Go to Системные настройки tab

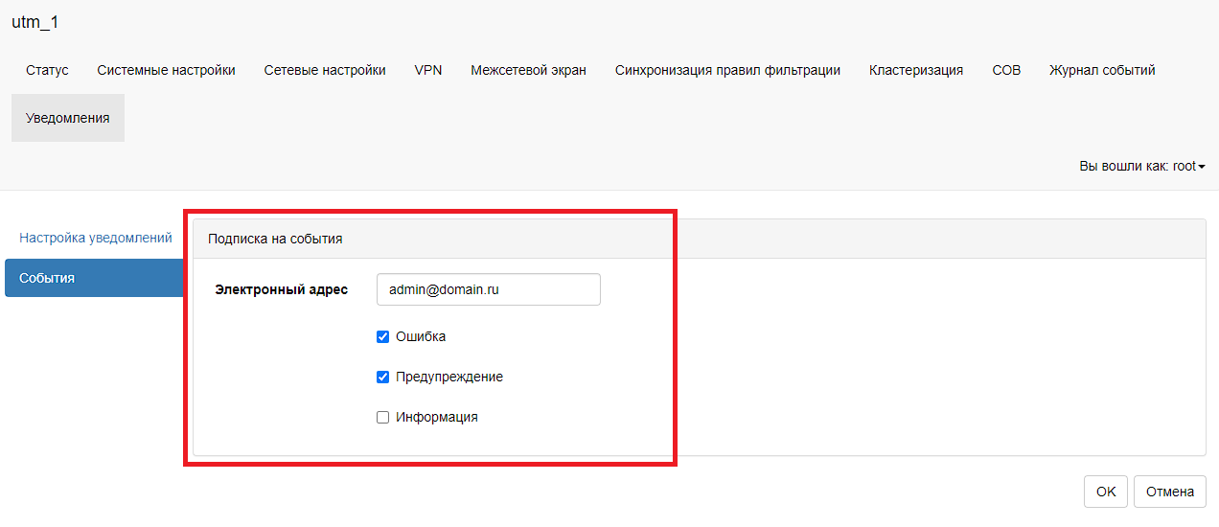pos(166,70)
